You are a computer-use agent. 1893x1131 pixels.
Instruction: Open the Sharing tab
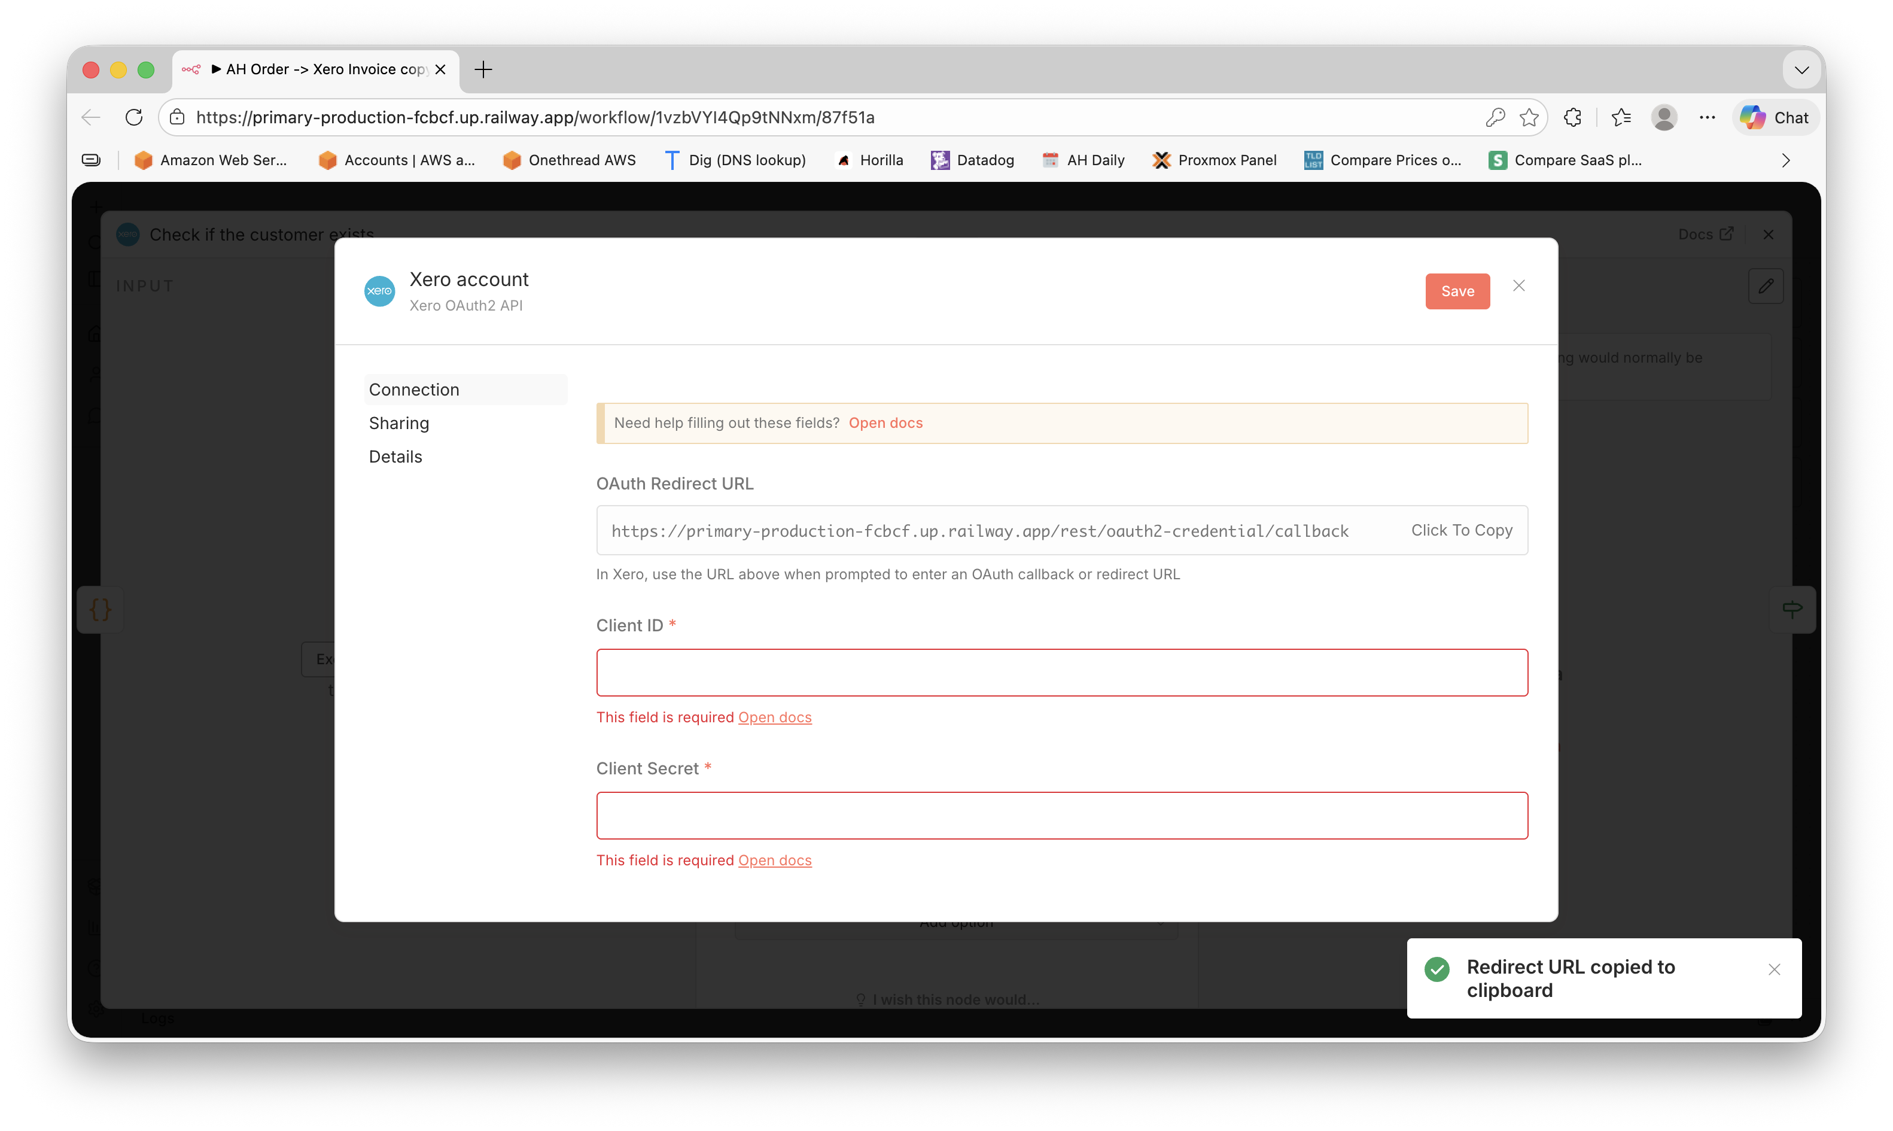(398, 423)
